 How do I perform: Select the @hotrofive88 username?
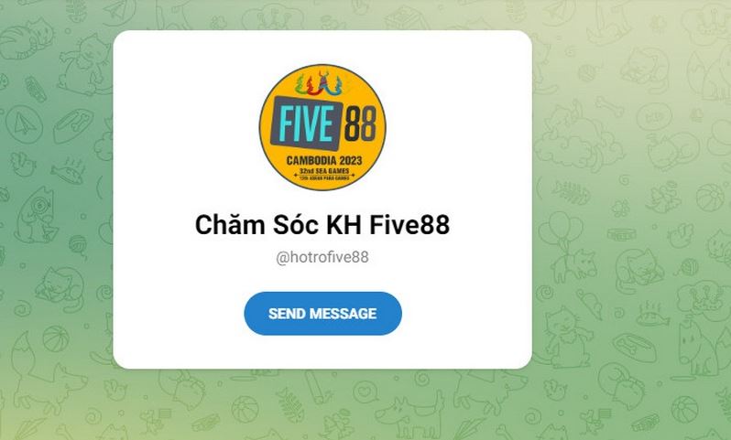(322, 257)
